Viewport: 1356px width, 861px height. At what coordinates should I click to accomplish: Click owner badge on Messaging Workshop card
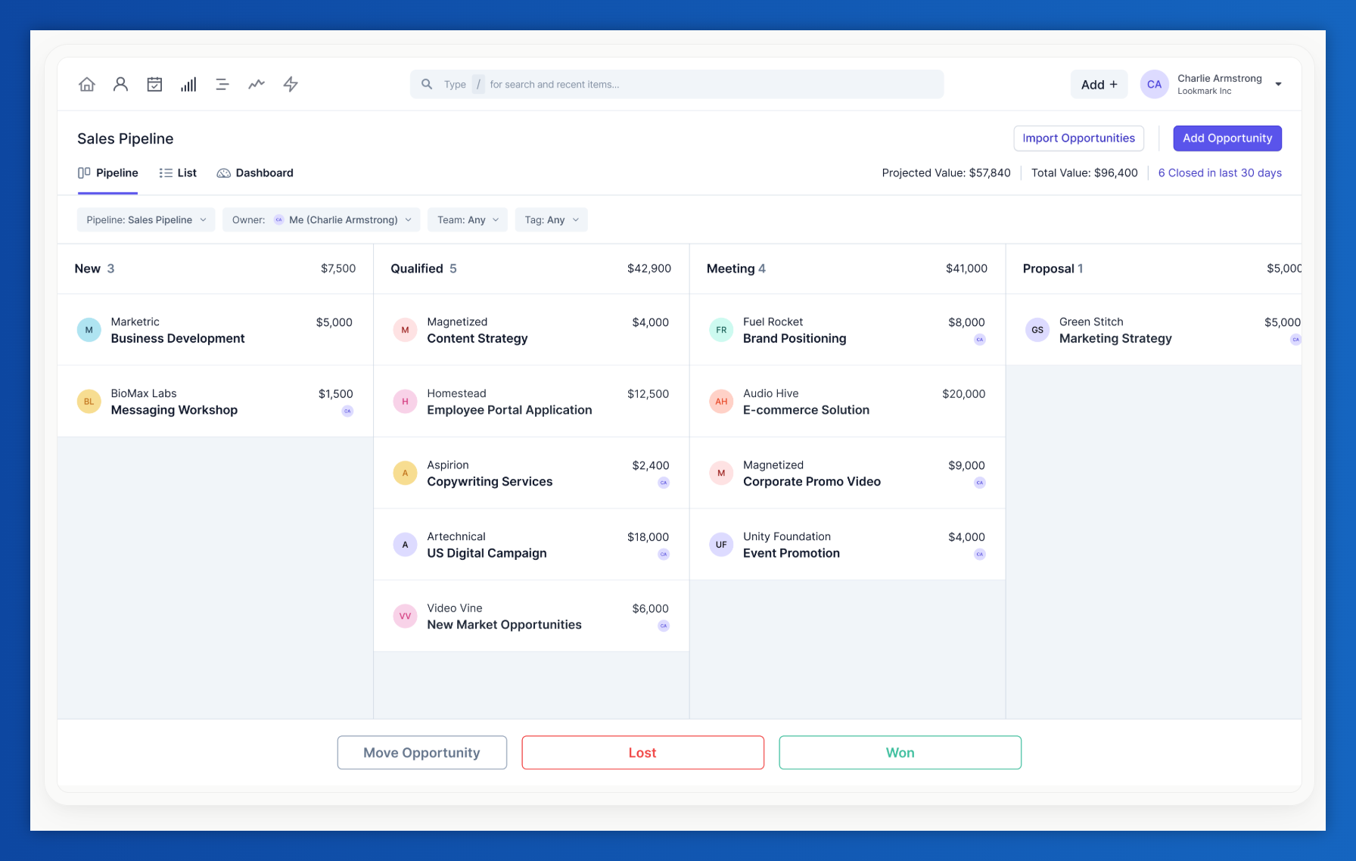pos(347,411)
